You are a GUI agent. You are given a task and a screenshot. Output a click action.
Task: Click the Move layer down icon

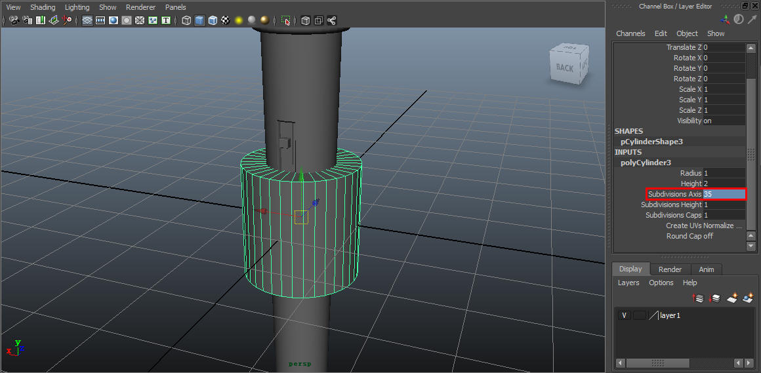(714, 298)
